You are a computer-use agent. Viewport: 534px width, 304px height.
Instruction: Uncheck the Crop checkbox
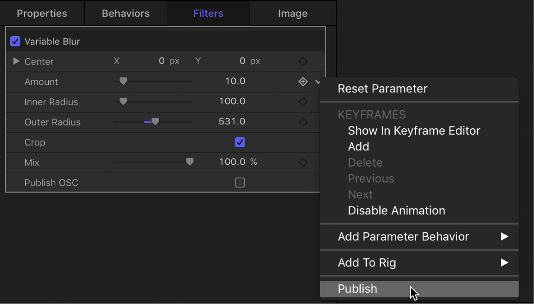click(x=240, y=142)
